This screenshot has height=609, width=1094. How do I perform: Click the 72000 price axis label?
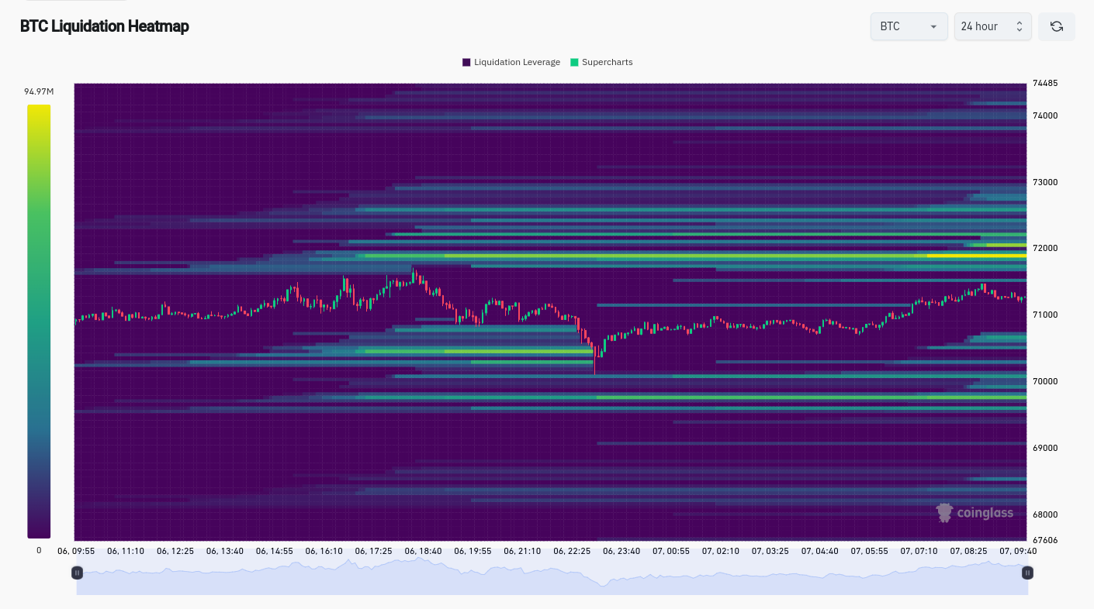[1045, 248]
